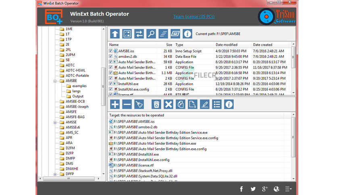Click the folder tree vertical scrollbar thumb

(x=103, y=86)
